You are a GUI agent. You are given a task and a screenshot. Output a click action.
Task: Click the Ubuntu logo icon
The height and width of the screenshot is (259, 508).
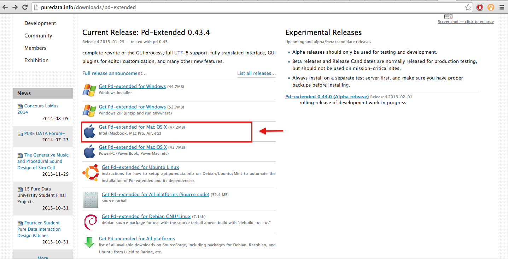tap(90, 172)
